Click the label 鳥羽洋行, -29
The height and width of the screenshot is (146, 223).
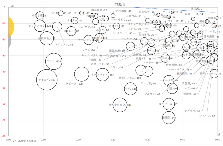[146, 35]
